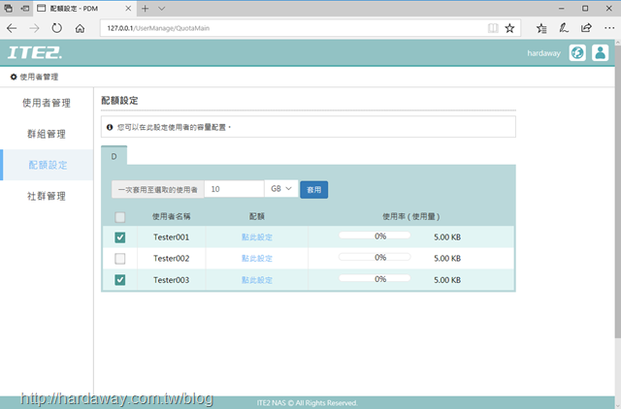Open the user profile icon in header
The image size is (621, 409).
click(x=600, y=53)
